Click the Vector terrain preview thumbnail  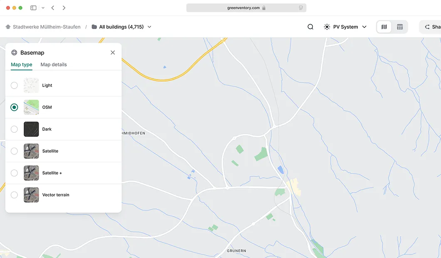[31, 195]
